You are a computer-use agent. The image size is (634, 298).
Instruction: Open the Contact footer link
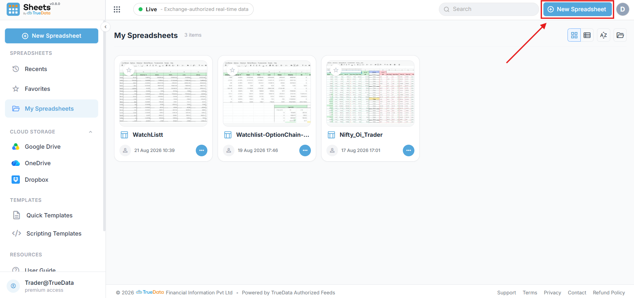(x=577, y=293)
